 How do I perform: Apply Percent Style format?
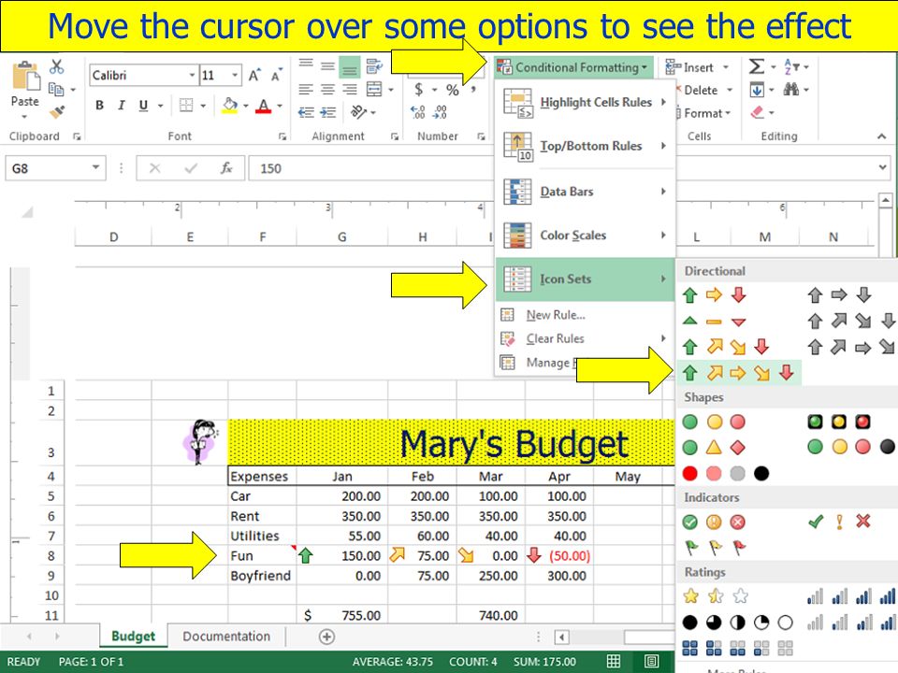[x=453, y=90]
